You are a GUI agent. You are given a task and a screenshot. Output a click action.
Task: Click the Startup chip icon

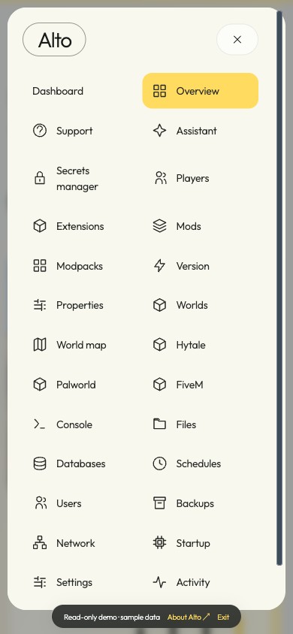[159, 543]
